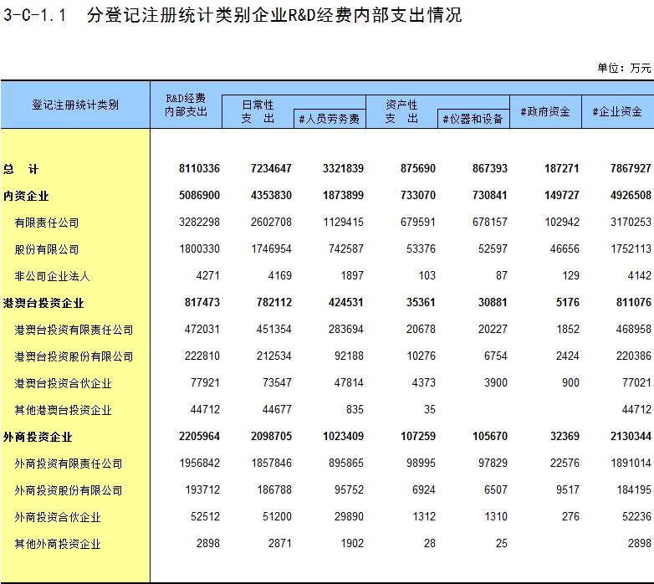Click the 港澳台投资企业 category row label
Screen dimensions: 654x584
pyautogui.click(x=43, y=303)
